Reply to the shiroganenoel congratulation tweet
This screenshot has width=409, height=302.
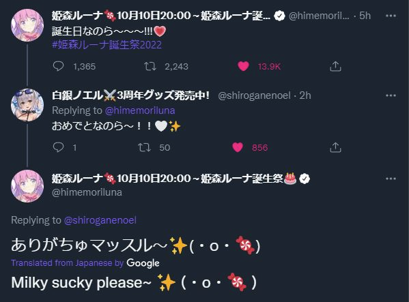click(58, 147)
